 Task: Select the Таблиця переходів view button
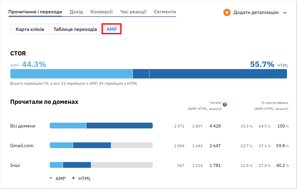click(75, 29)
